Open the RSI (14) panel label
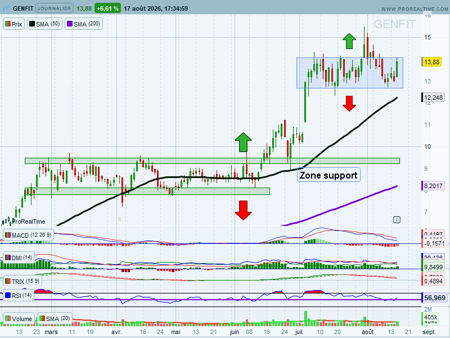The width and height of the screenshot is (450, 338). point(18,295)
